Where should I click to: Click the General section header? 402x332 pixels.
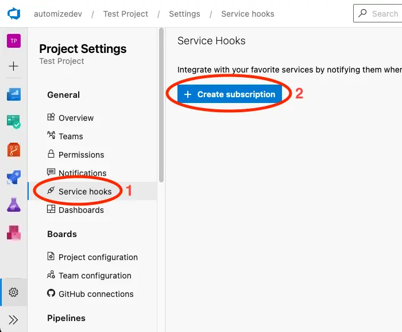(x=63, y=95)
